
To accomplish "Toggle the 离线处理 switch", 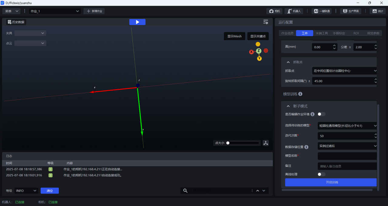I will tap(321, 174).
